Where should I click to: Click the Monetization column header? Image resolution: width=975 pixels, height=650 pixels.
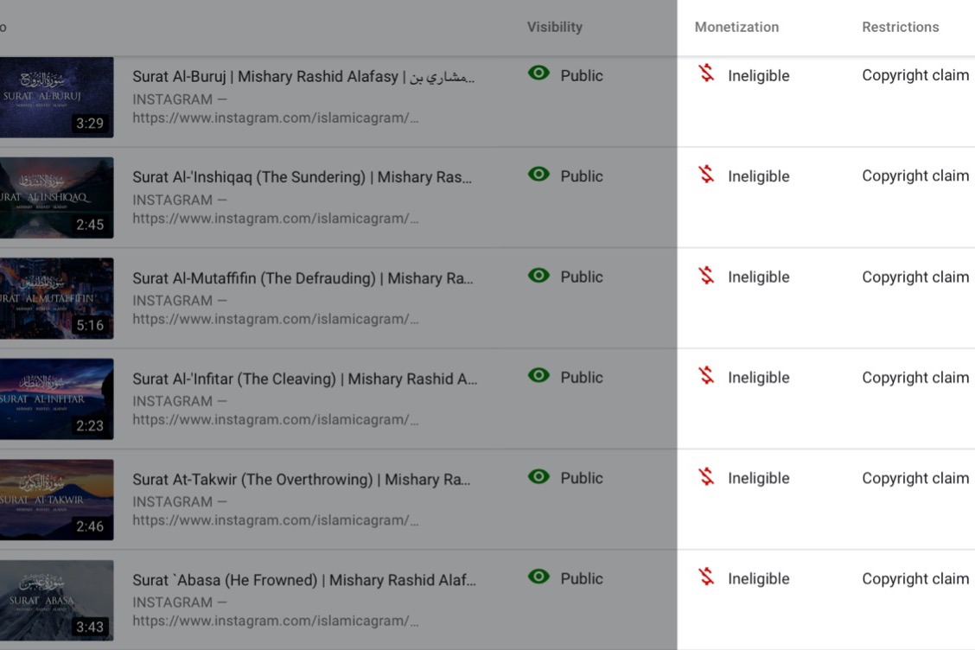tap(736, 27)
